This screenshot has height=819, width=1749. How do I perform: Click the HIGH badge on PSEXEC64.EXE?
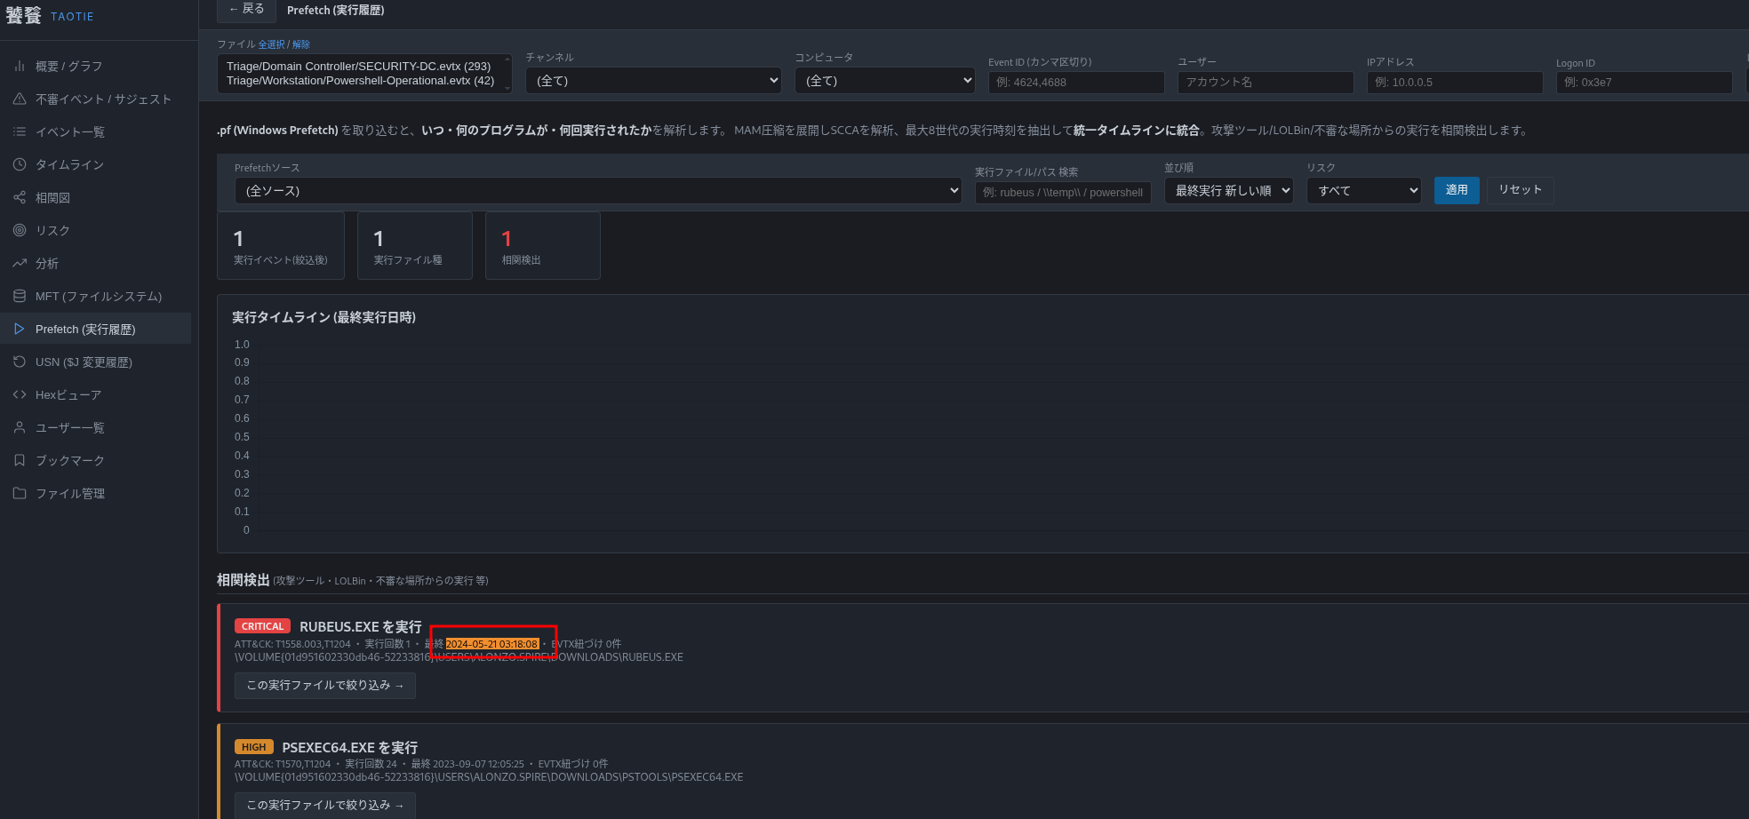[253, 747]
